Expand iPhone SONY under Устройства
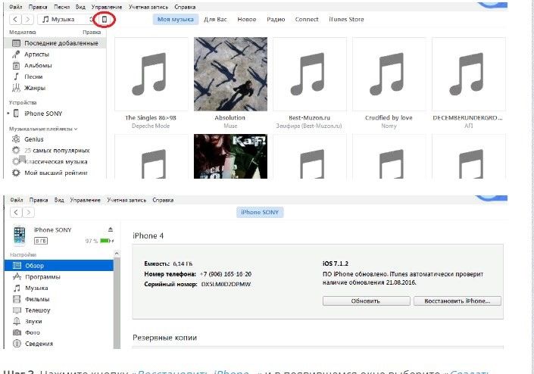The height and width of the screenshot is (374, 534). coord(8,114)
